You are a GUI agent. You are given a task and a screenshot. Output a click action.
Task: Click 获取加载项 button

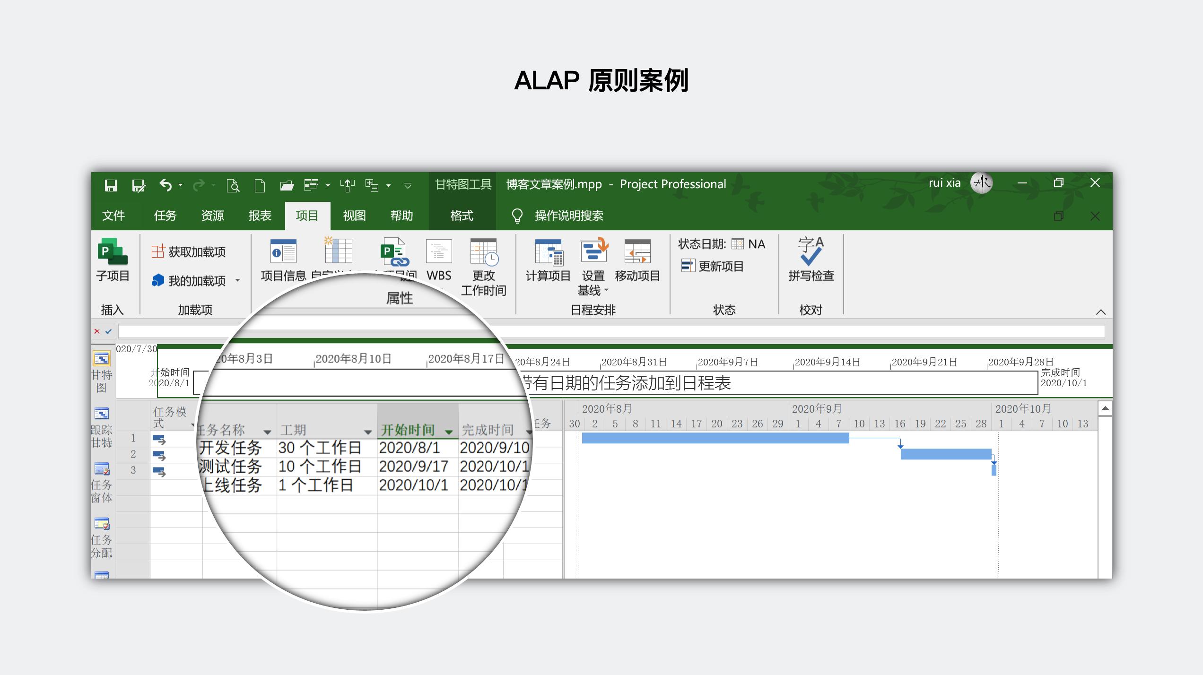coord(189,252)
